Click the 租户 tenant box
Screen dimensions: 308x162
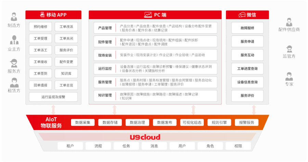tap(70, 146)
